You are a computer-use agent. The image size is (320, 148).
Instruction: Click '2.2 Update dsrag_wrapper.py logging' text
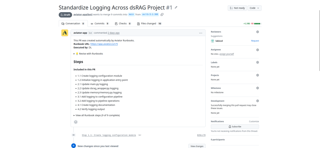click(98, 88)
